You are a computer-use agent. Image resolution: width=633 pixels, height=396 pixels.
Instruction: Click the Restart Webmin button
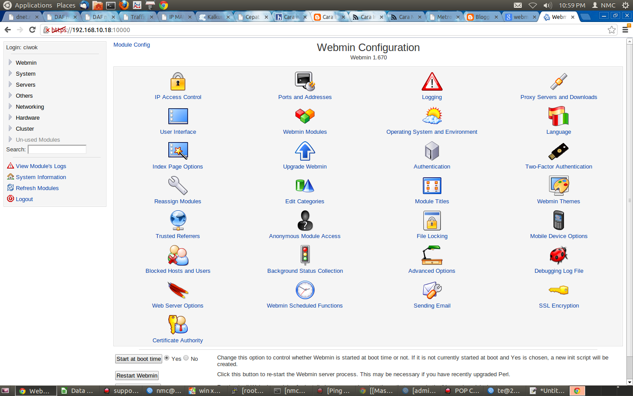pos(137,376)
